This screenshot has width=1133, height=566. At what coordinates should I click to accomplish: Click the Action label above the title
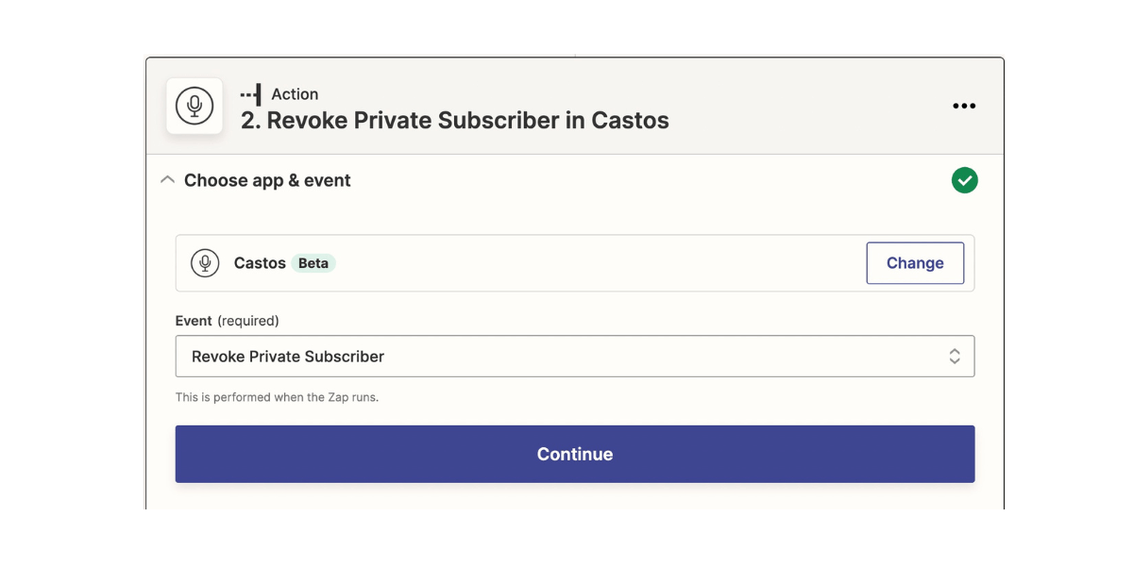(x=295, y=94)
